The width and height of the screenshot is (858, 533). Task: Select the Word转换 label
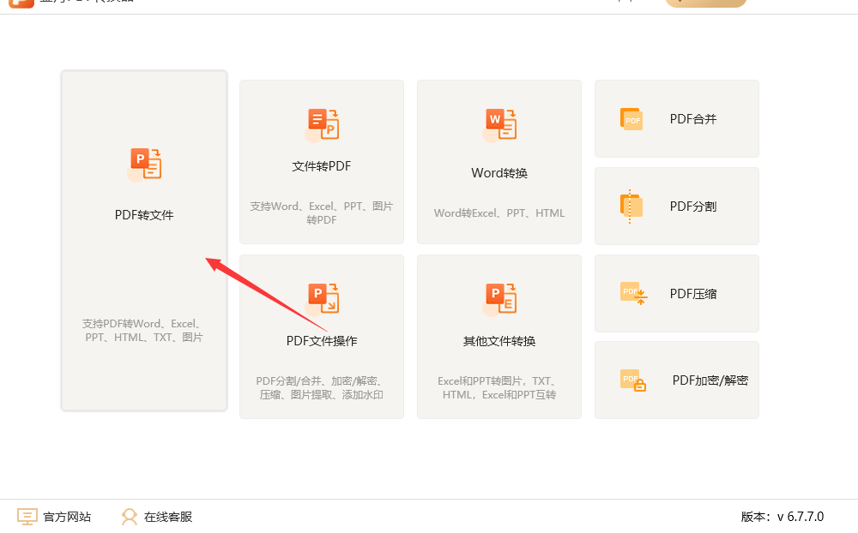coord(499,173)
